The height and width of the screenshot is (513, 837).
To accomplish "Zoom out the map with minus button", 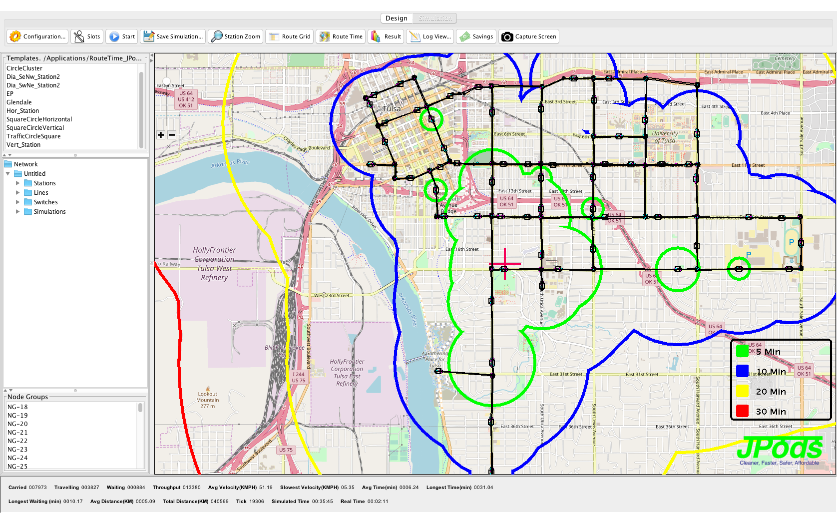I will [x=172, y=135].
